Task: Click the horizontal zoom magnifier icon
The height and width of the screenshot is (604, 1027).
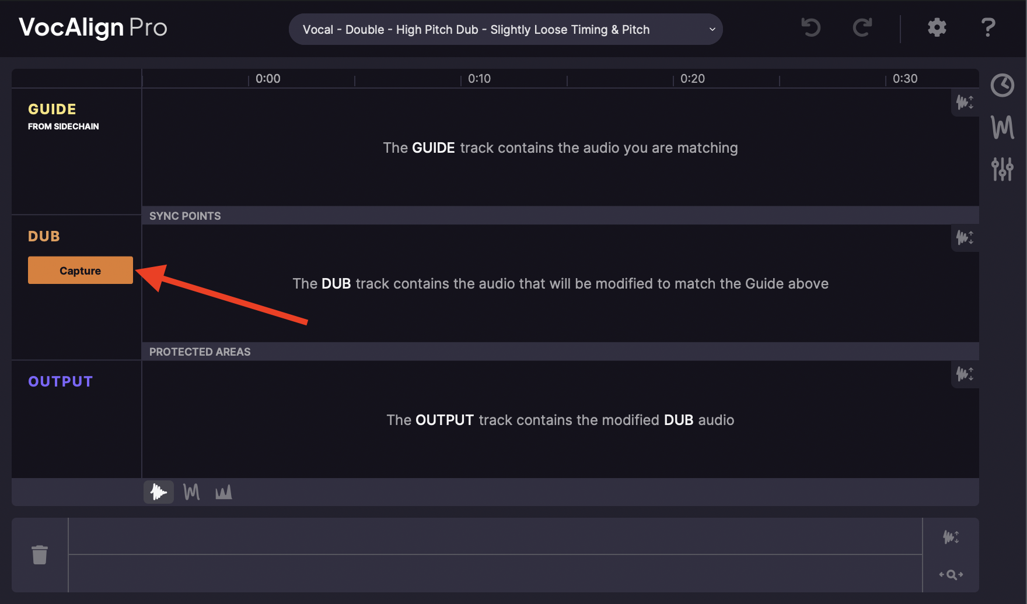Action: [951, 574]
